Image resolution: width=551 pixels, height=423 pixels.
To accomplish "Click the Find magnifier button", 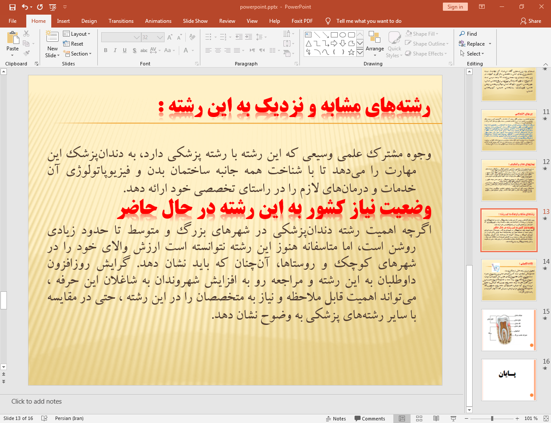I will coord(468,34).
